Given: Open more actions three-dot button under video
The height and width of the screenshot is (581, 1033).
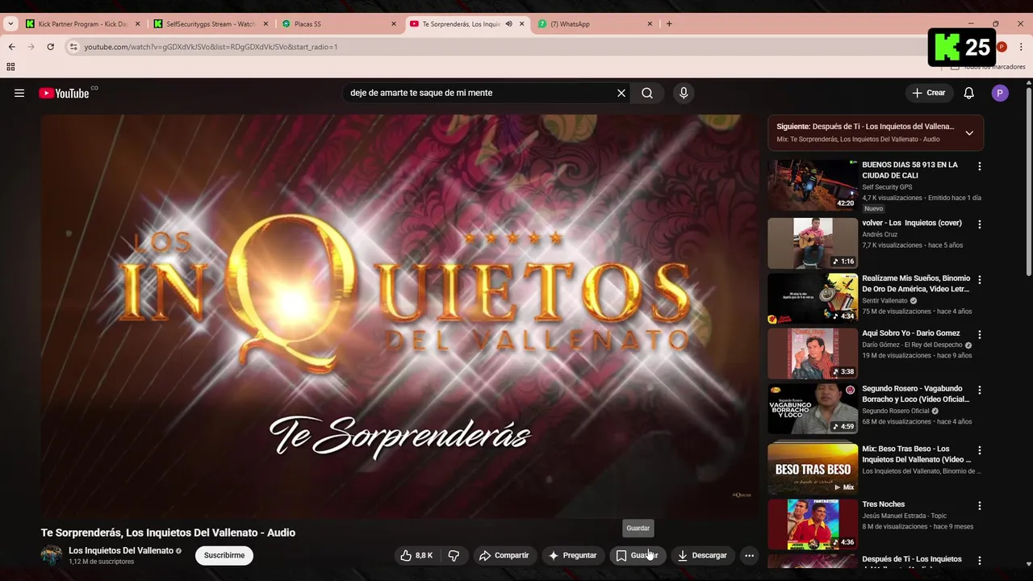Looking at the screenshot, I should pyautogui.click(x=749, y=555).
